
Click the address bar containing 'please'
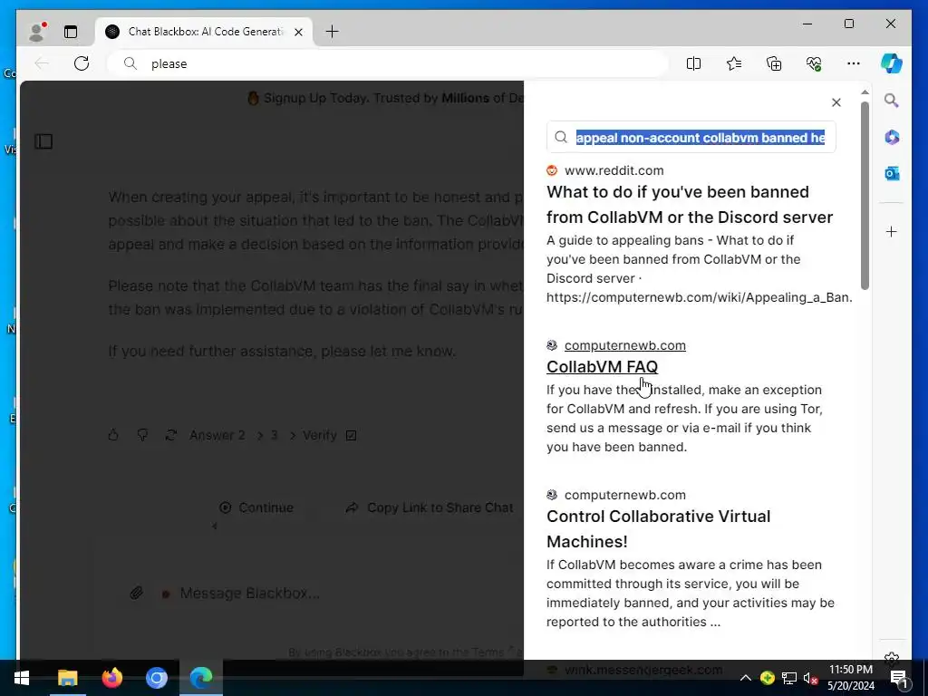tap(388, 63)
